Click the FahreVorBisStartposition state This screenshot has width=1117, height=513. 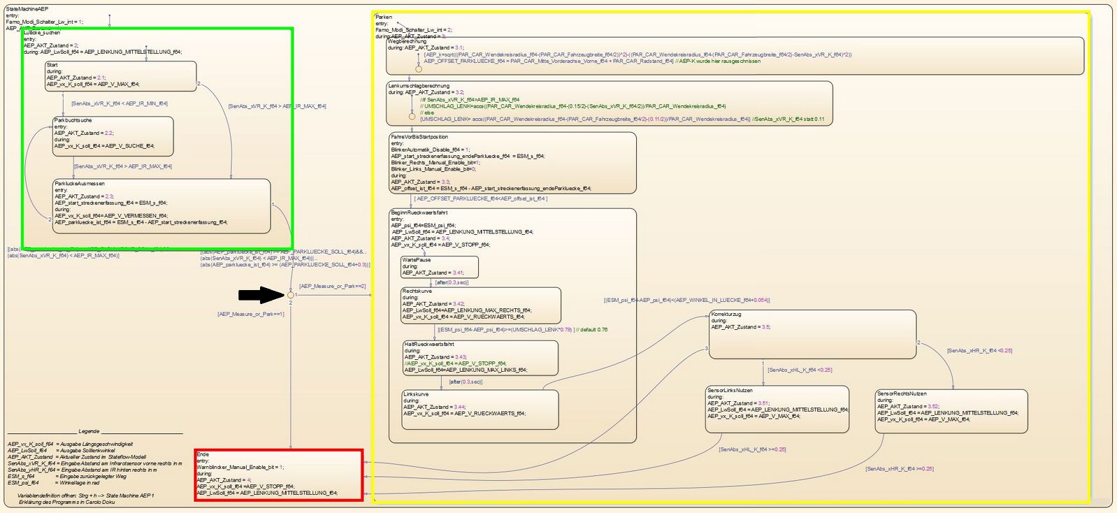pyautogui.click(x=512, y=164)
